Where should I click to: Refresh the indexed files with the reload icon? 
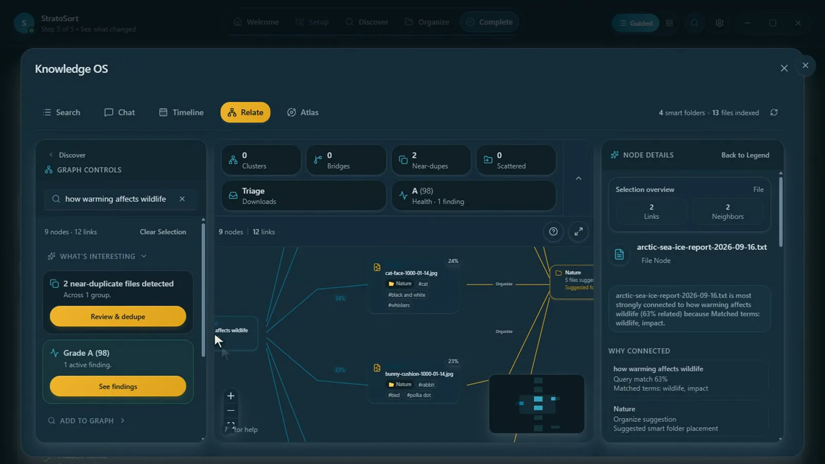click(774, 112)
